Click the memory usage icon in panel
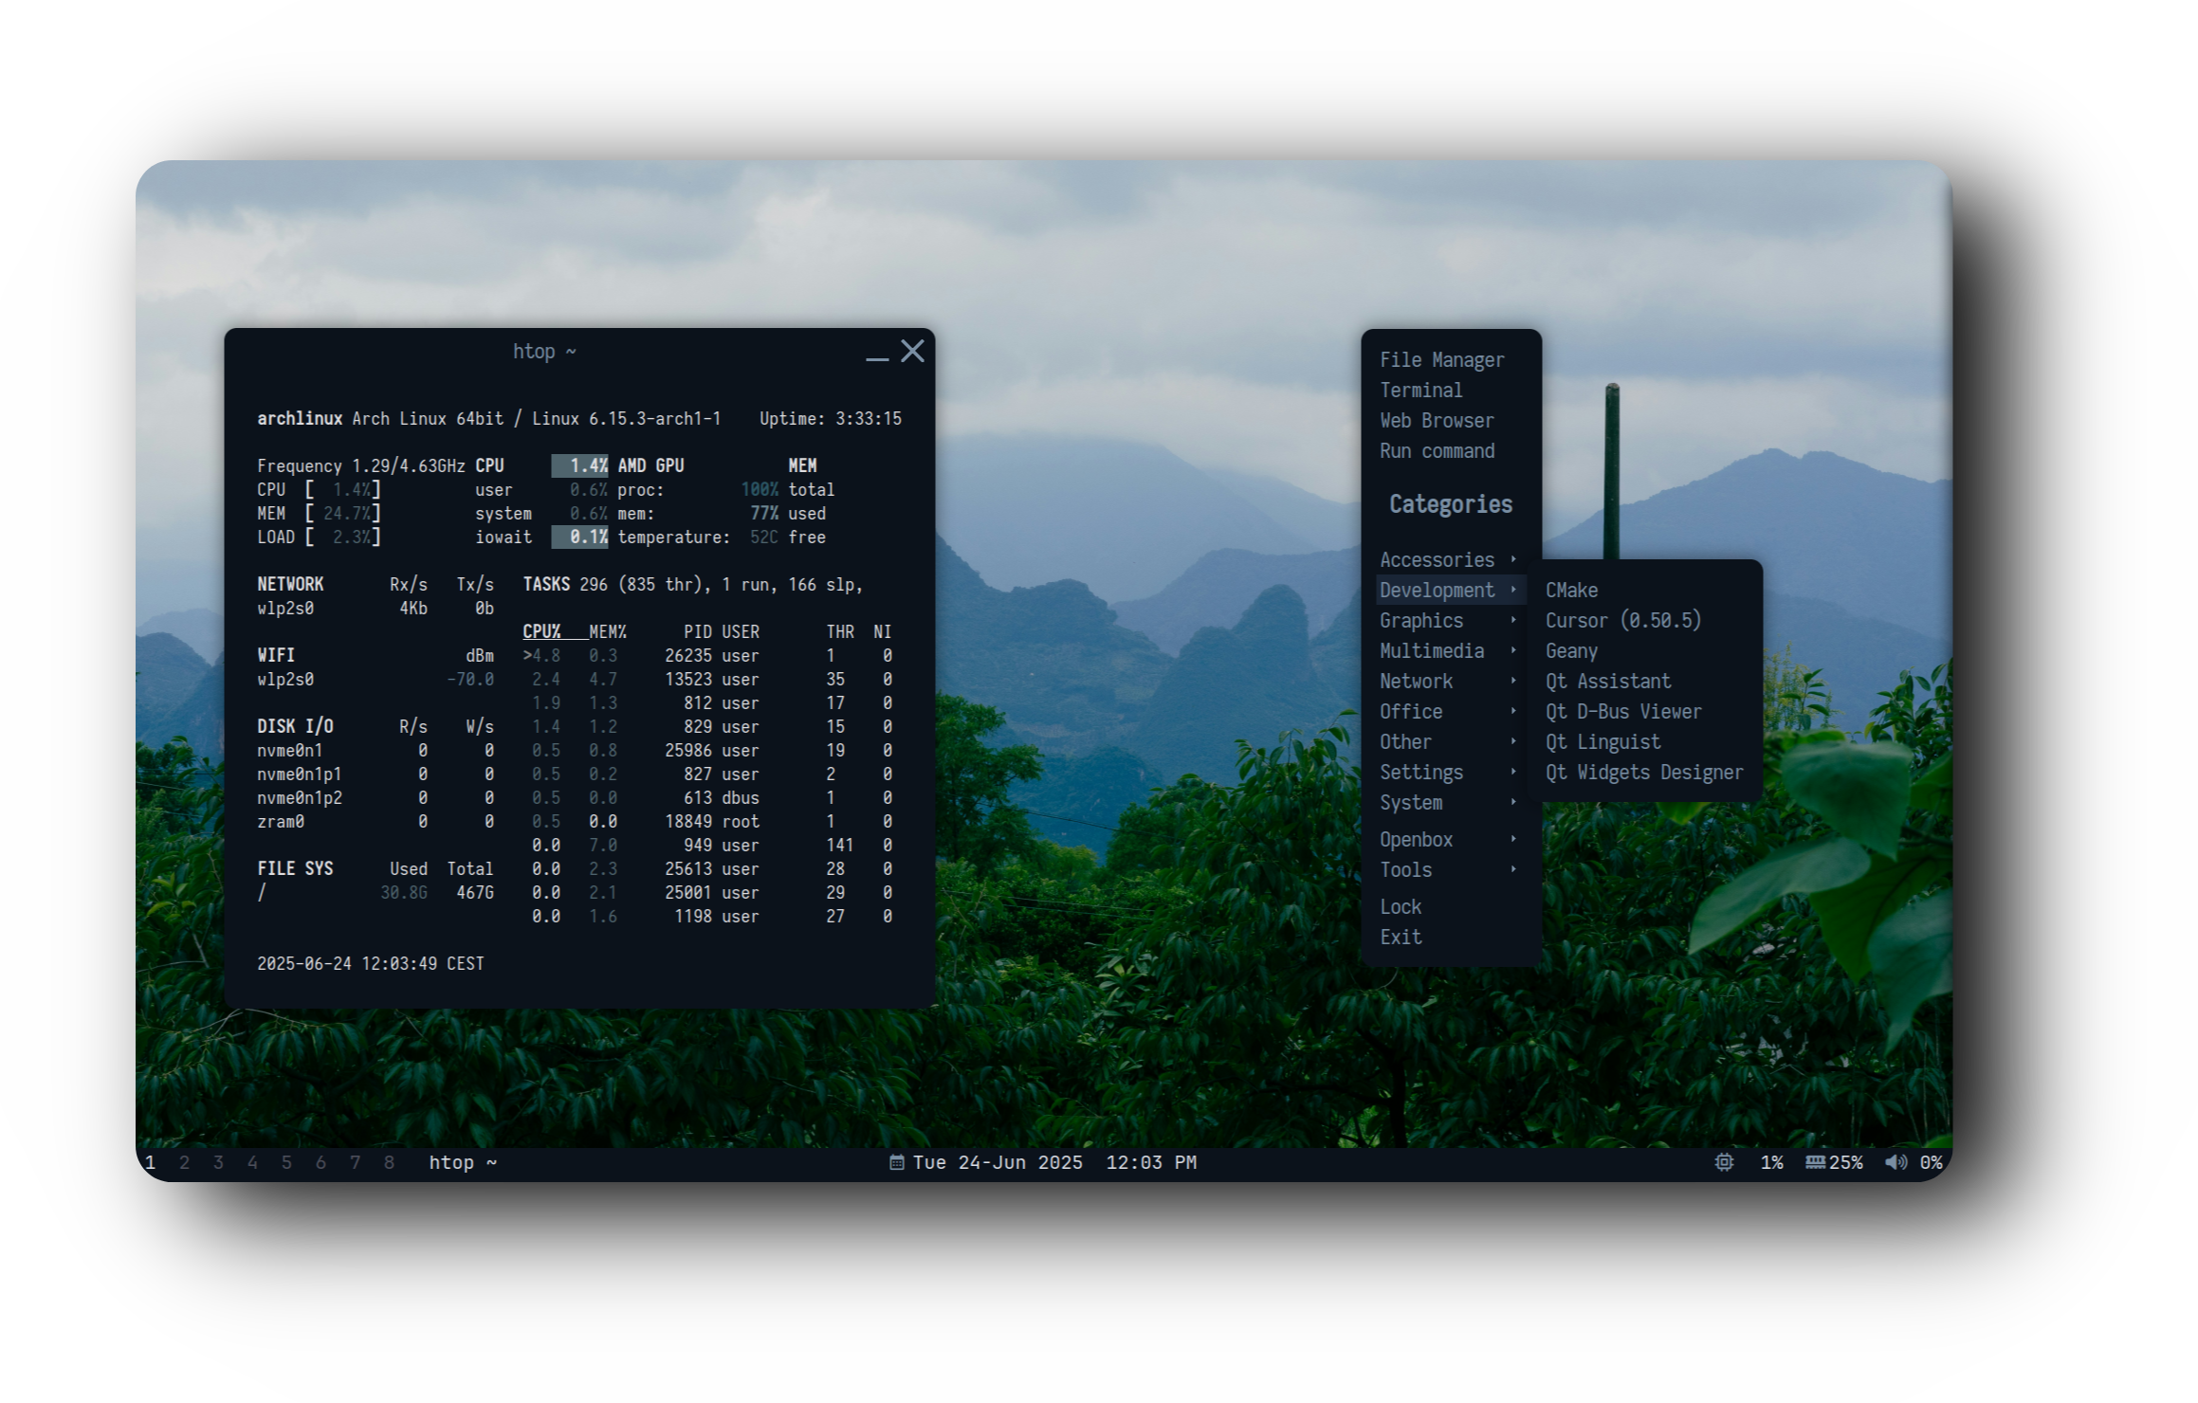This screenshot has height=1403, width=2198. pos(1815,1162)
